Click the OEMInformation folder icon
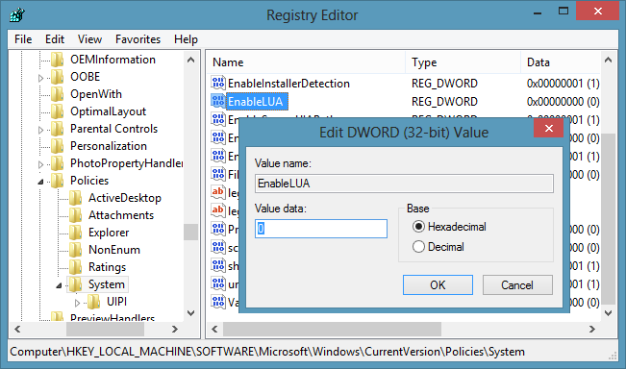 click(58, 60)
